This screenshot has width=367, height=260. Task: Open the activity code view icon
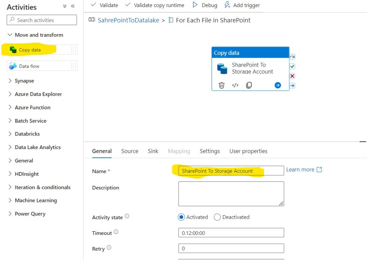point(235,85)
